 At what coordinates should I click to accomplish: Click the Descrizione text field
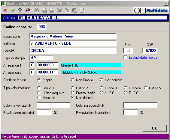click(x=73, y=36)
